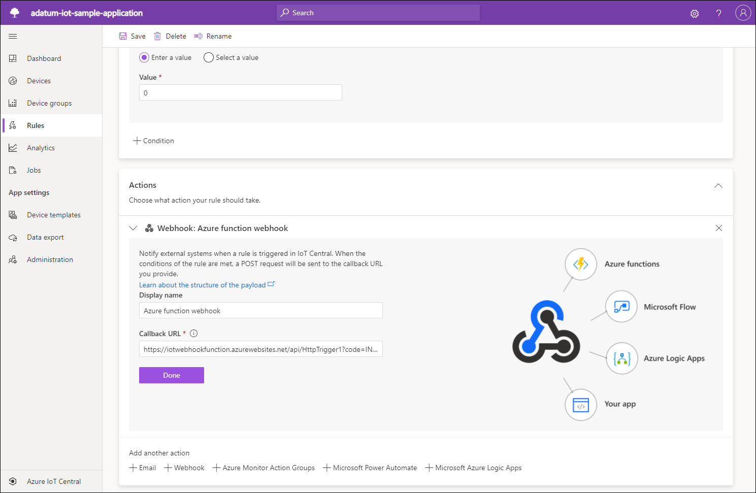The height and width of the screenshot is (493, 756).
Task: Click the Analytics chart icon
Action: click(x=13, y=148)
